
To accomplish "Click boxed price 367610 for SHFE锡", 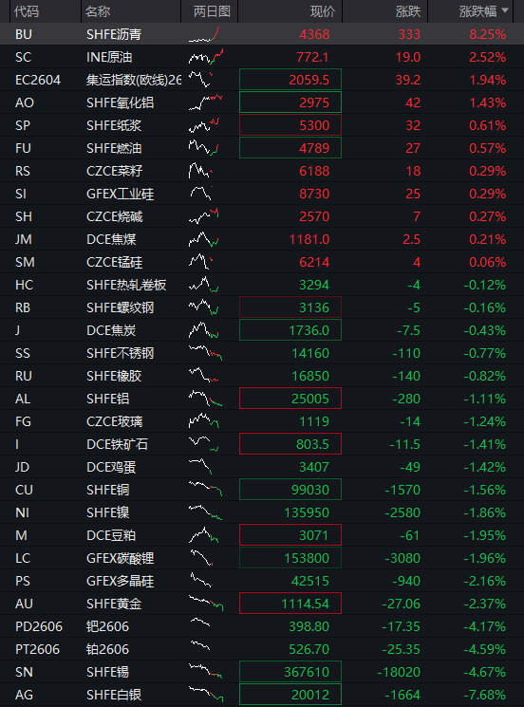I will click(290, 672).
